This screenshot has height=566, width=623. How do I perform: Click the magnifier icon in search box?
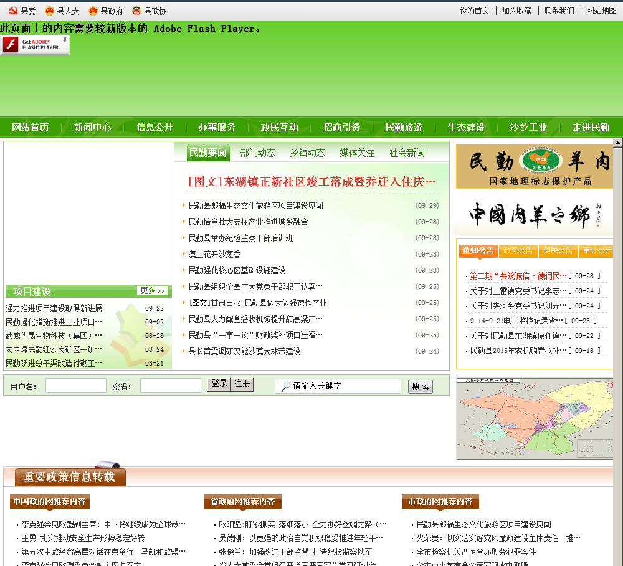pos(285,387)
